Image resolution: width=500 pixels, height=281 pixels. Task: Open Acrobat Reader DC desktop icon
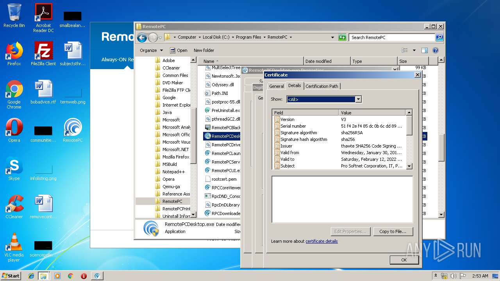(43, 18)
